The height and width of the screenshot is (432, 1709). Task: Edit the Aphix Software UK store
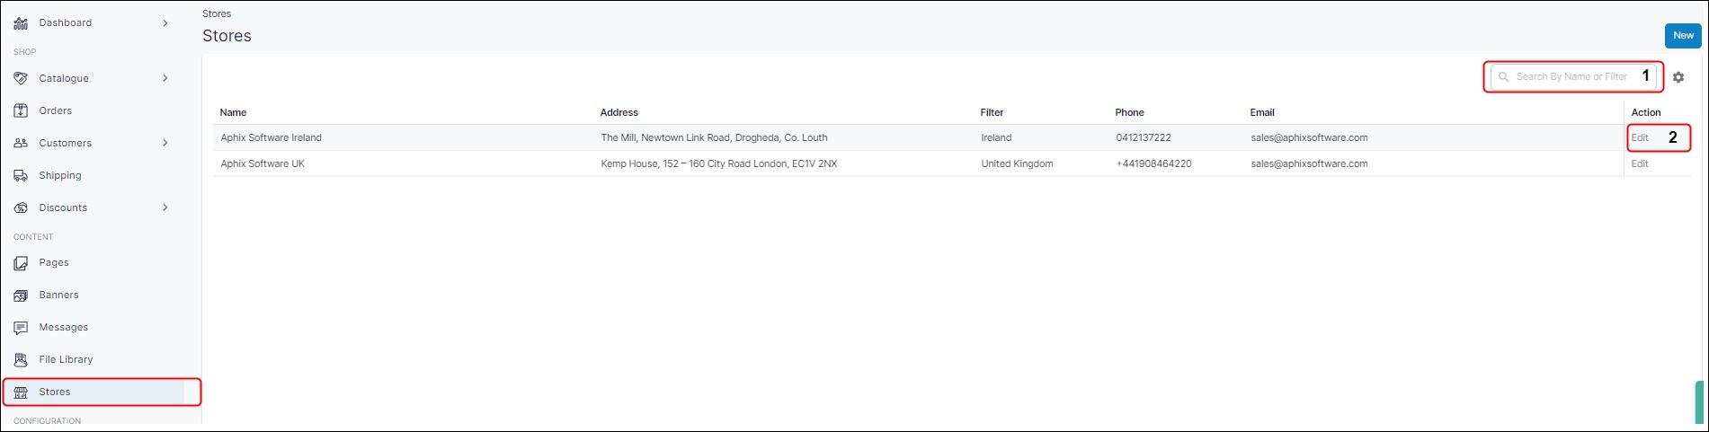point(1640,164)
